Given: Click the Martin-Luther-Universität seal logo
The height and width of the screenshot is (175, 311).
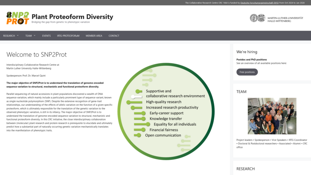Looking at the screenshot, I should 257,18.
